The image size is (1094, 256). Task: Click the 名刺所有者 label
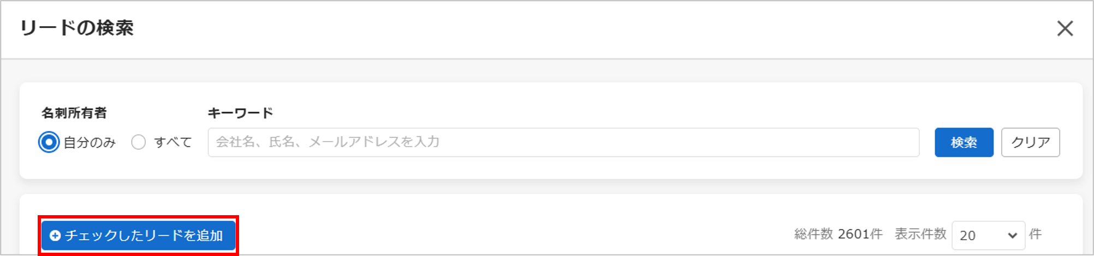click(74, 113)
